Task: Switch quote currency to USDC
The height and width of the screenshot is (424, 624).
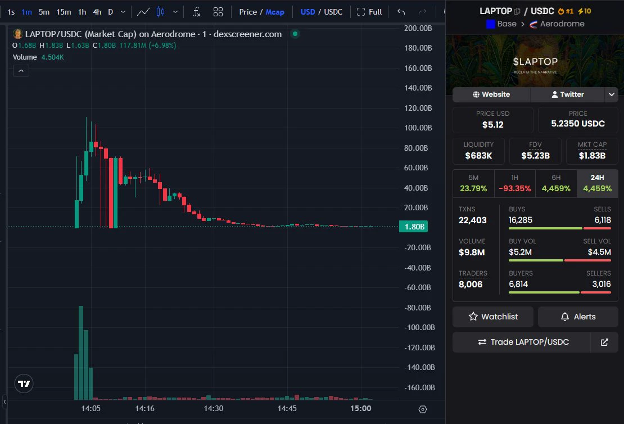Action: [x=333, y=12]
